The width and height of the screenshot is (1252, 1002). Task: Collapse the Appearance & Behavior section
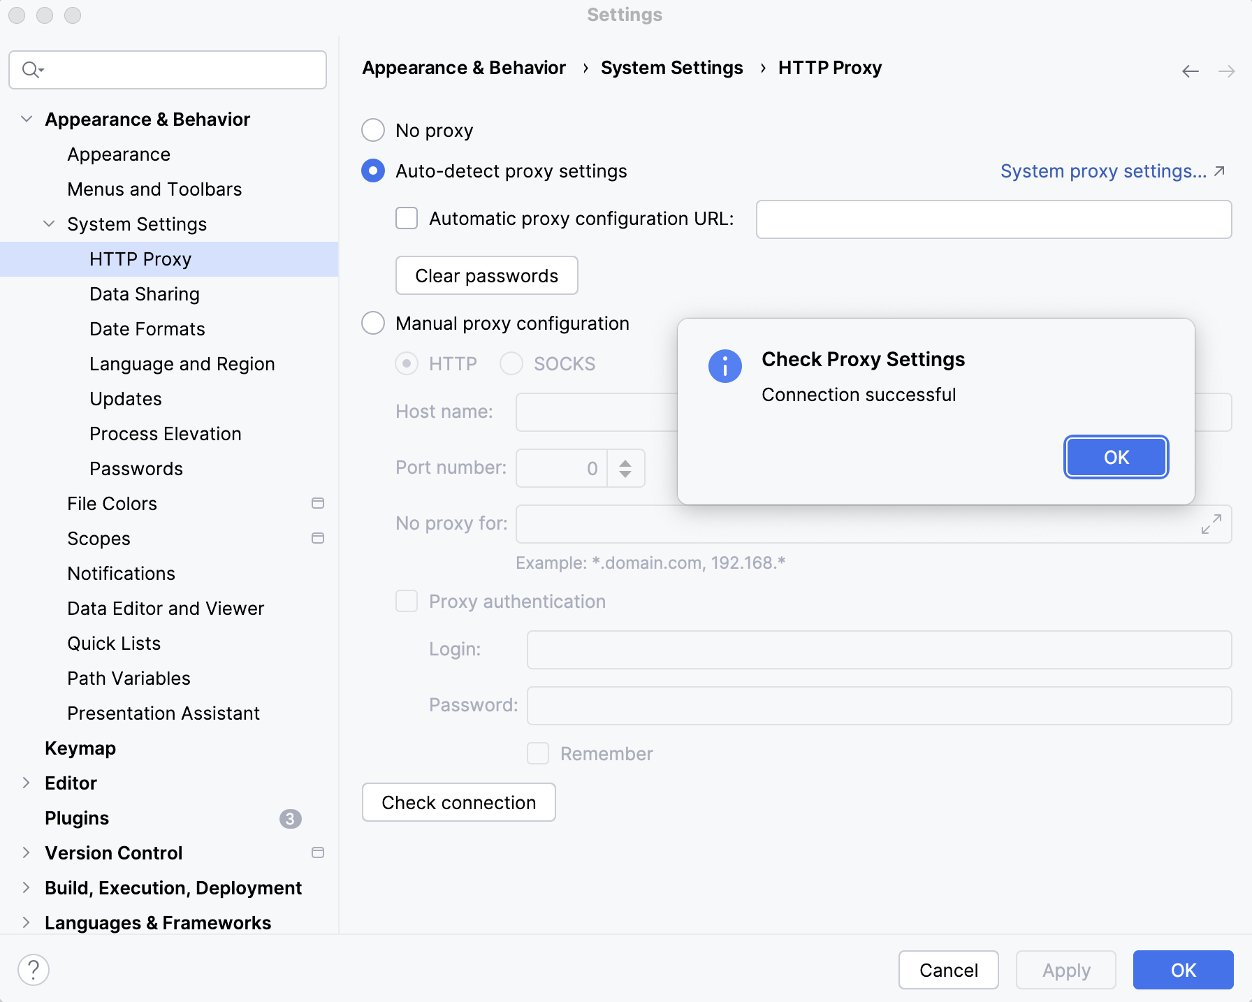(x=27, y=119)
